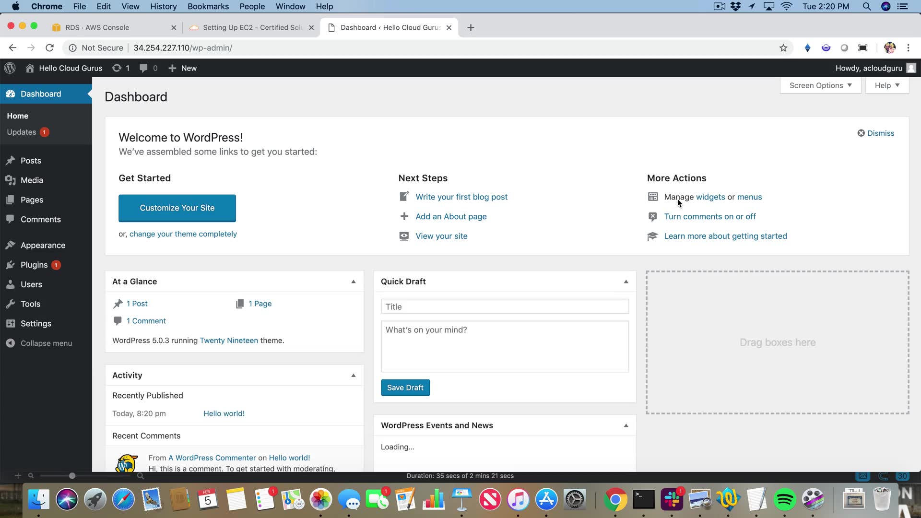Viewport: 921px width, 518px height.
Task: Expand the Screen Options dropdown
Action: point(820,85)
